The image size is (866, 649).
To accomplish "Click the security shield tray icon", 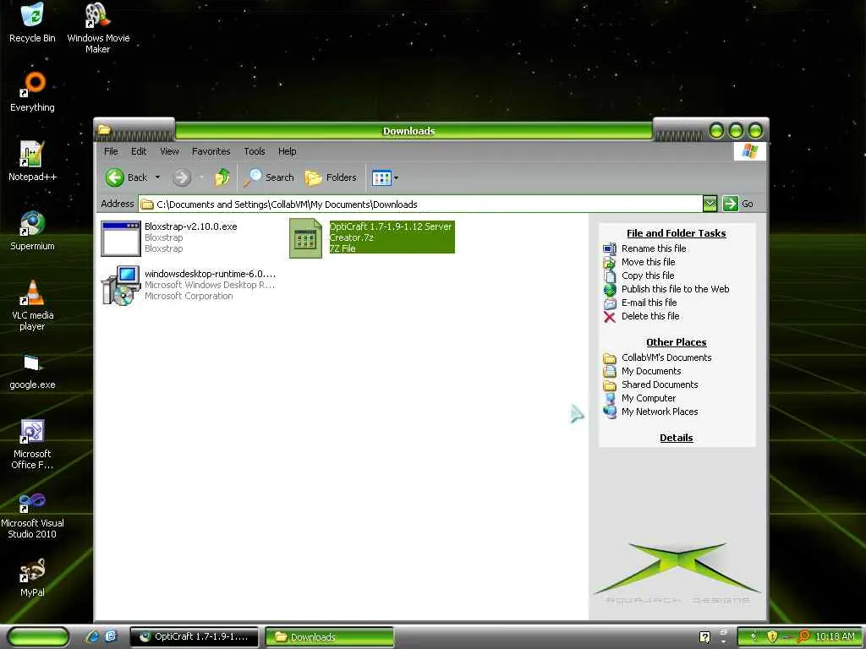I will tap(772, 637).
